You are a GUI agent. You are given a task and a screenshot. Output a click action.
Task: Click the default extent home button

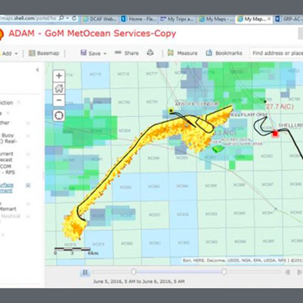pyautogui.click(x=59, y=88)
